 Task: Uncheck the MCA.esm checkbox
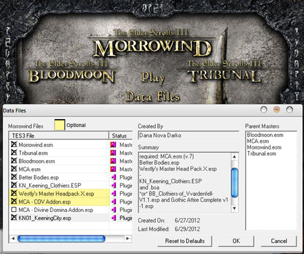(x=14, y=169)
